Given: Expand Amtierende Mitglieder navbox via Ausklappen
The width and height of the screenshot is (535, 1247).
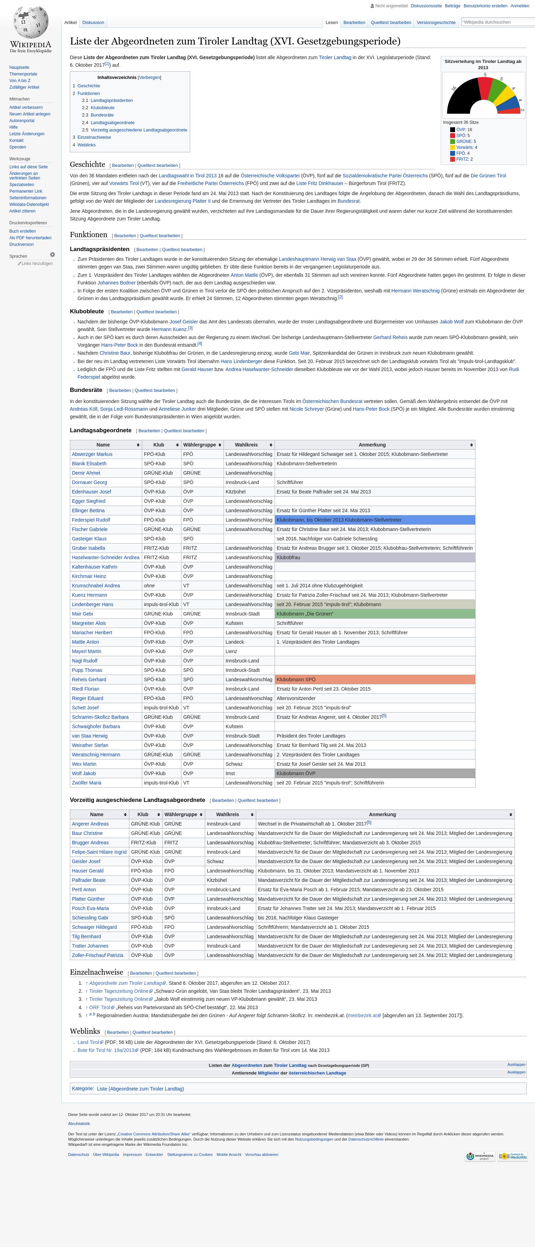Looking at the screenshot, I should click(x=516, y=1072).
